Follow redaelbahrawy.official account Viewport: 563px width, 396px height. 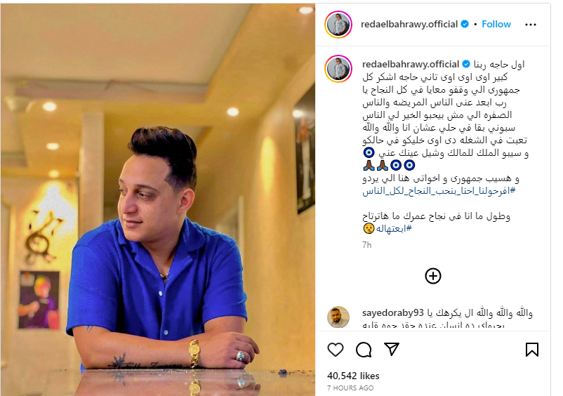click(496, 24)
